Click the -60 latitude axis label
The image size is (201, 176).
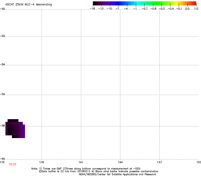(x=2, y=159)
